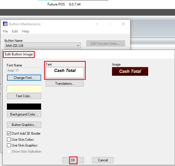The image size is (175, 166).
Task: Open the Help menu
Action: click(25, 31)
